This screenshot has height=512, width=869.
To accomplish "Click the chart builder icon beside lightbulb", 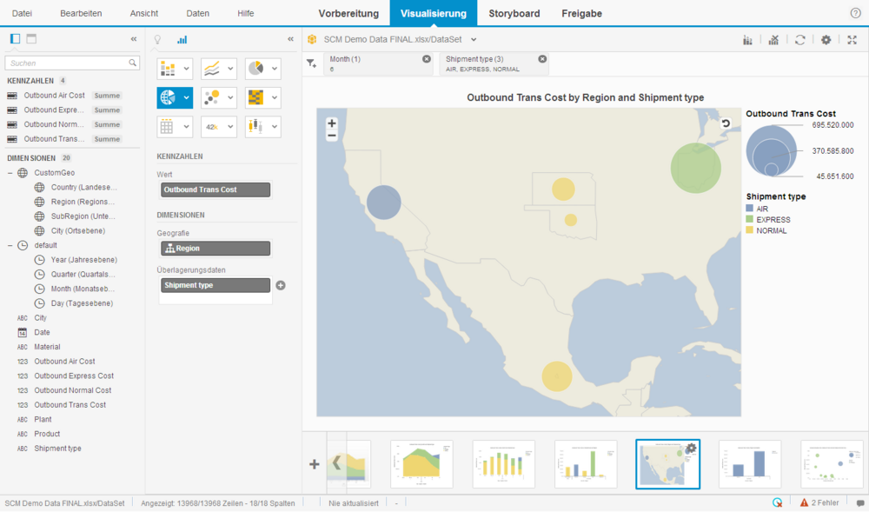I will coord(182,39).
